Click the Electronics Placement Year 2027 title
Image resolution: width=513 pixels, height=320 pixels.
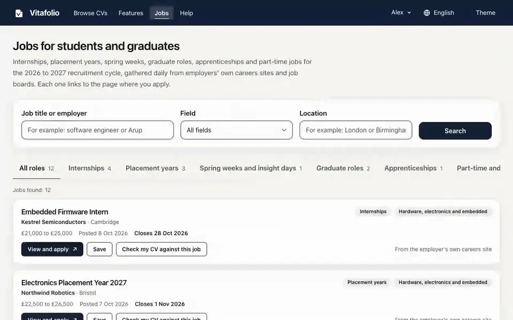click(x=74, y=283)
